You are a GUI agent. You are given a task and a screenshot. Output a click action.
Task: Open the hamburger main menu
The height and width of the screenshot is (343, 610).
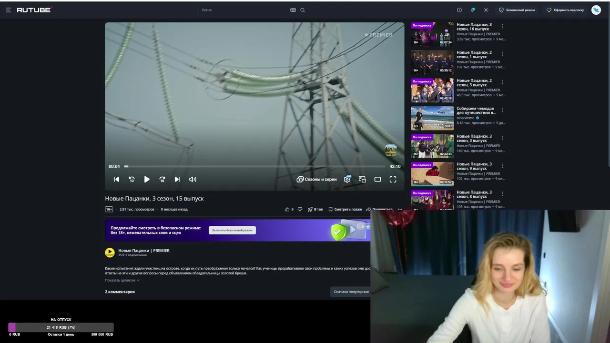[8, 10]
